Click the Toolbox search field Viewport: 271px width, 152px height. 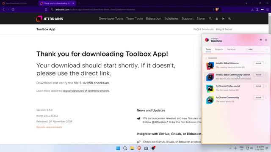[257, 49]
